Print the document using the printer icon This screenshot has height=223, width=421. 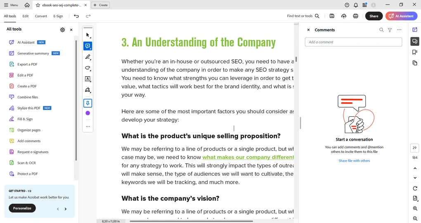[x=355, y=16]
